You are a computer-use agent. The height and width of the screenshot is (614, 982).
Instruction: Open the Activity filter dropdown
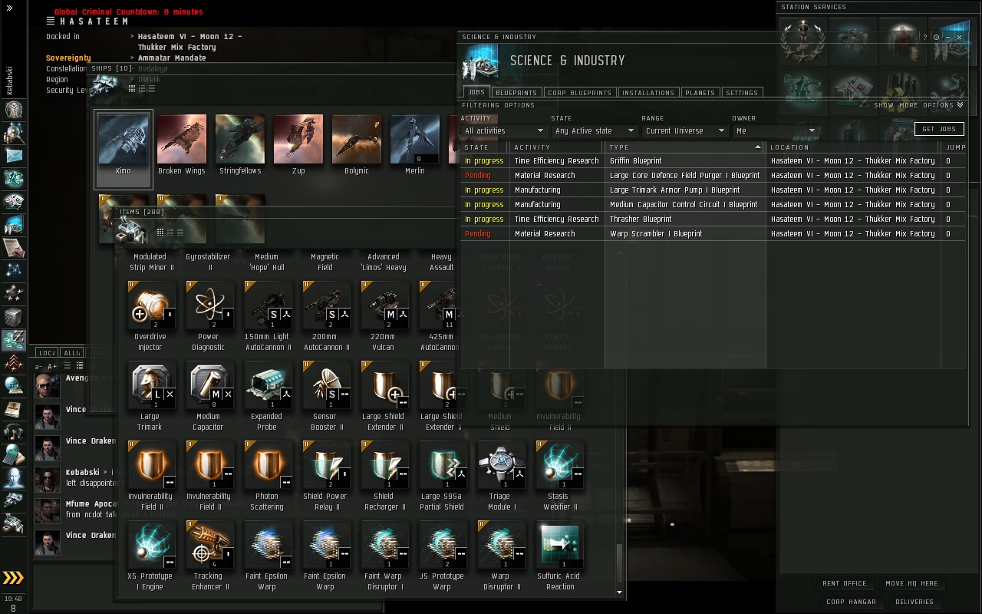pos(503,130)
